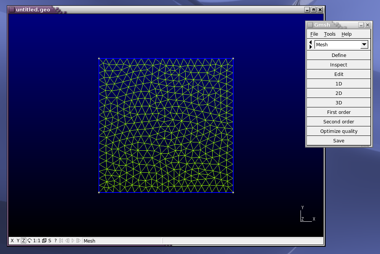Open the Mesh module dropdown arrow

click(x=364, y=44)
